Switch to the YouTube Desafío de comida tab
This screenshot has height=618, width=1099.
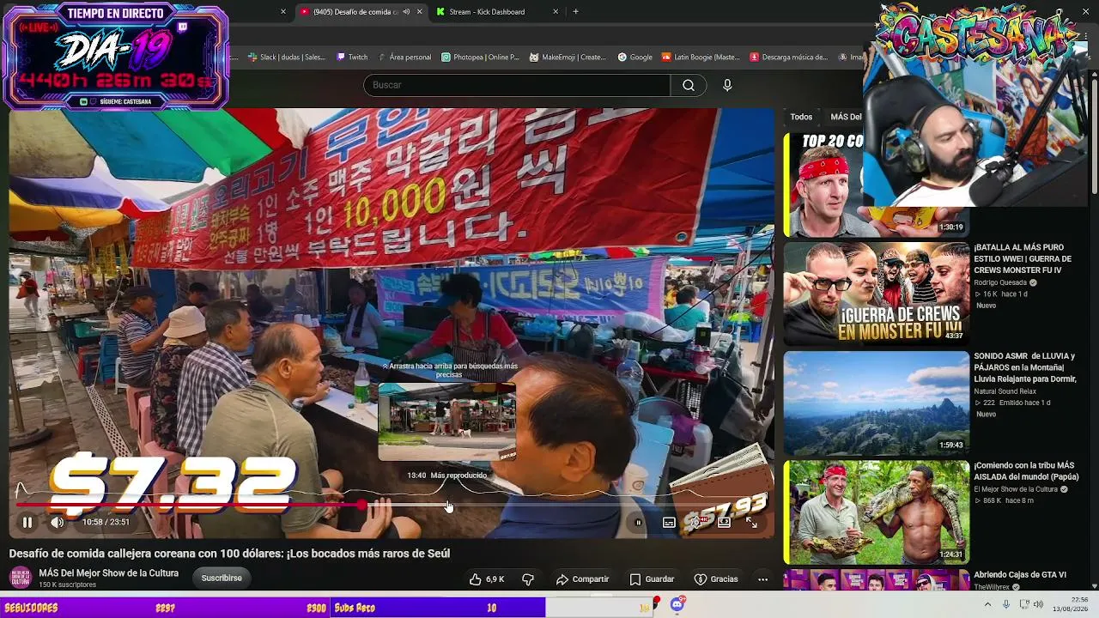361,12
